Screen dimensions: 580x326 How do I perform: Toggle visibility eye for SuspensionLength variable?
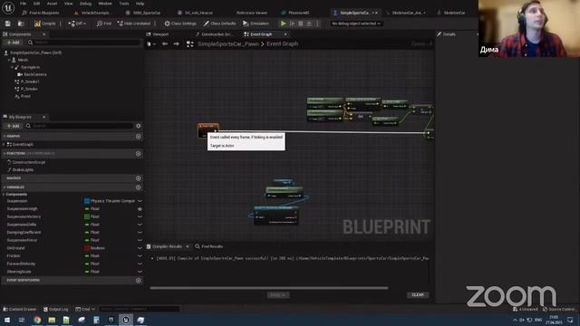140,209
